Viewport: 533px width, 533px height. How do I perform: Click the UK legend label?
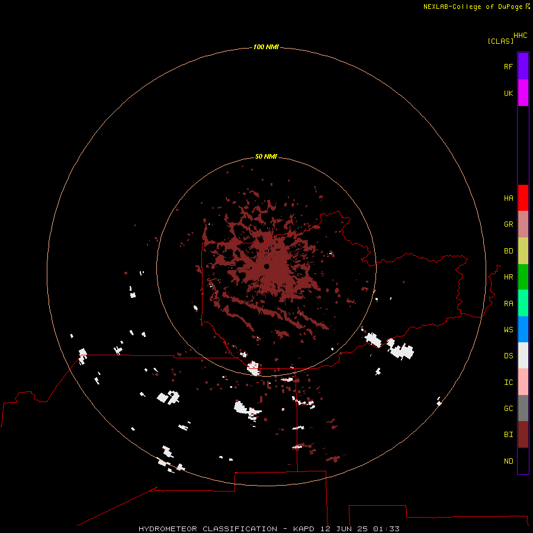coord(508,93)
